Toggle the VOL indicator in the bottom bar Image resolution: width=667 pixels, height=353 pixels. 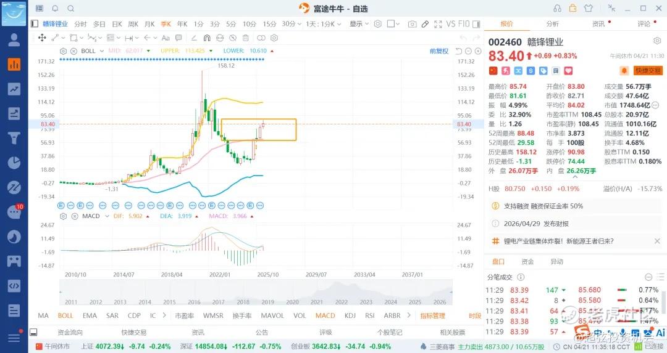pos(300,315)
